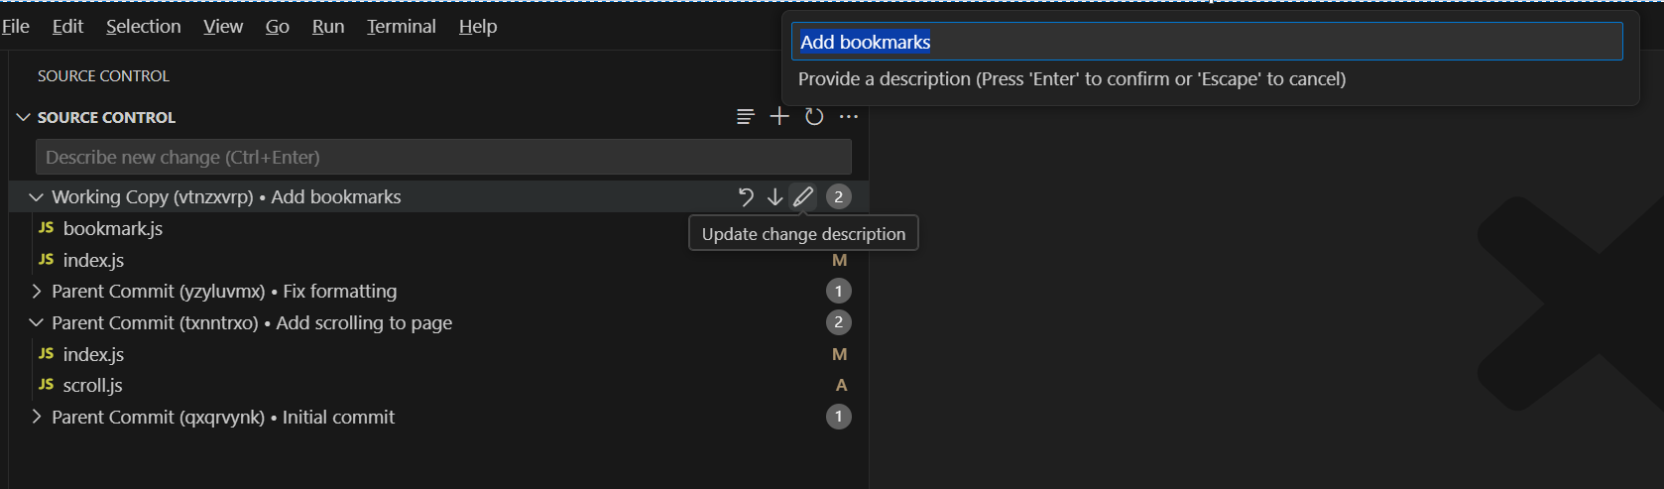Click the pencil edit description icon
This screenshot has width=1664, height=489.
tap(803, 196)
